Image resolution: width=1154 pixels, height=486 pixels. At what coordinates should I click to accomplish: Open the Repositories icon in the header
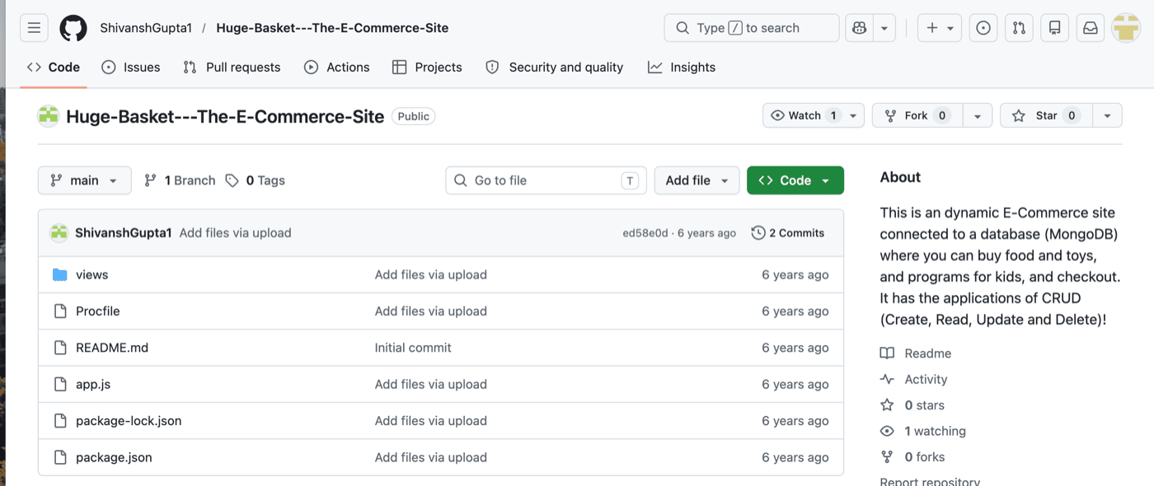1054,28
